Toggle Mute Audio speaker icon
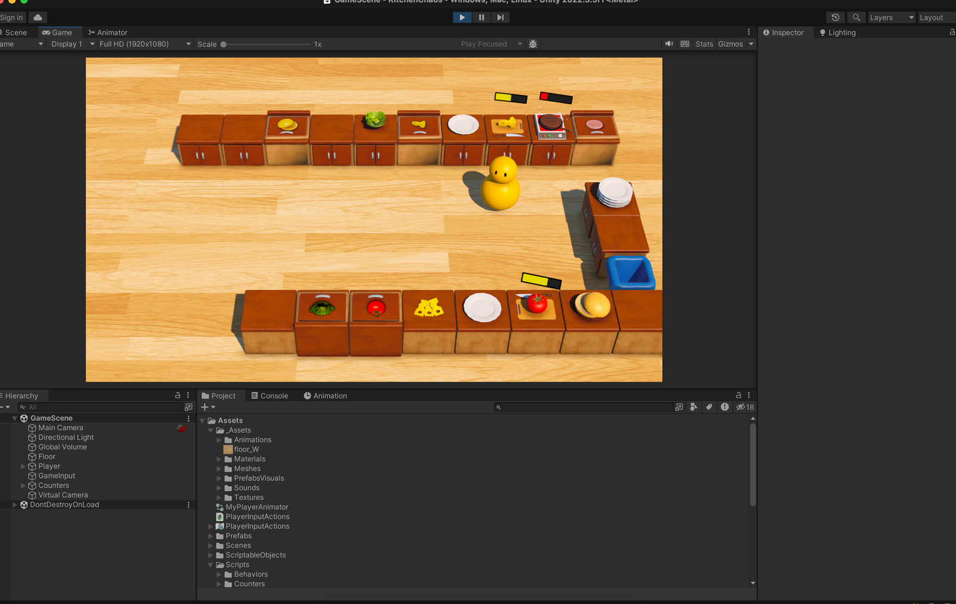Screen dimensions: 956x604 click(669, 44)
